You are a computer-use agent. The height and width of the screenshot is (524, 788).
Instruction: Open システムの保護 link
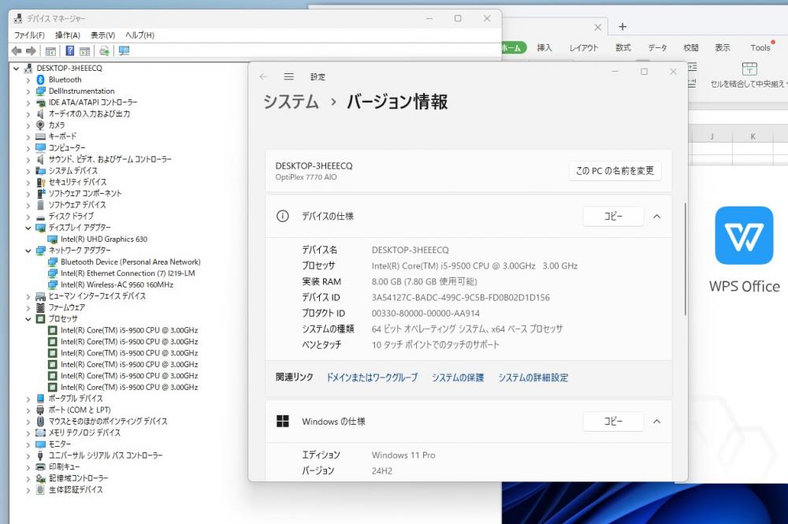pyautogui.click(x=458, y=377)
